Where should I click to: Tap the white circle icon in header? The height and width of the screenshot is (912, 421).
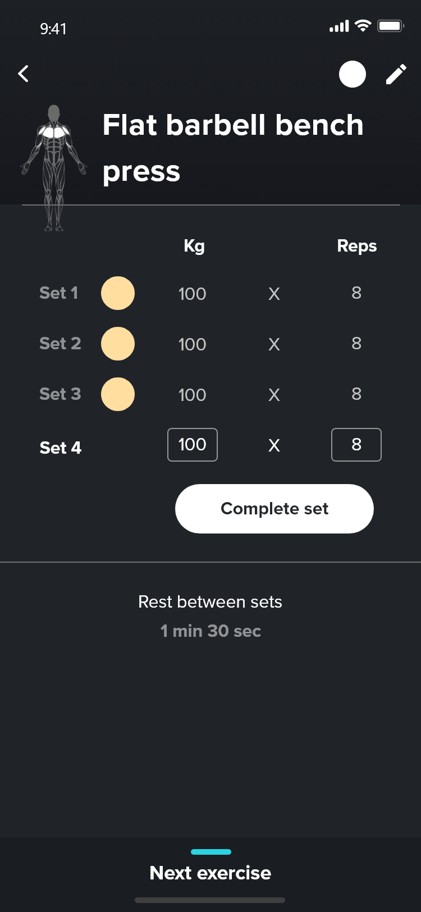[x=353, y=74]
